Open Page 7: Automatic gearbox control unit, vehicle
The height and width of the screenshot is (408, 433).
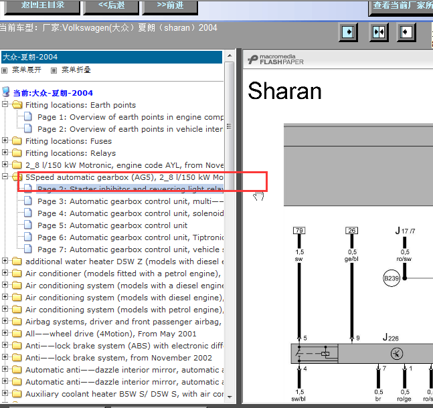[130, 249]
